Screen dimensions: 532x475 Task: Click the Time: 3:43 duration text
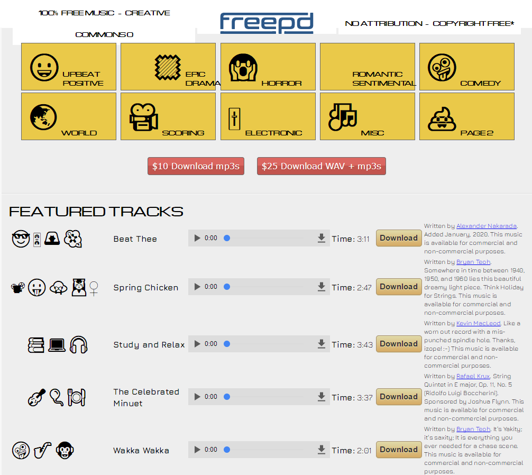coord(352,345)
